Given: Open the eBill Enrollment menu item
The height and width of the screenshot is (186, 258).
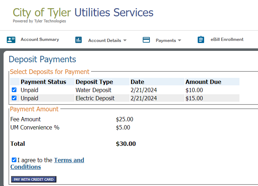Looking at the screenshot, I should click(x=227, y=39).
